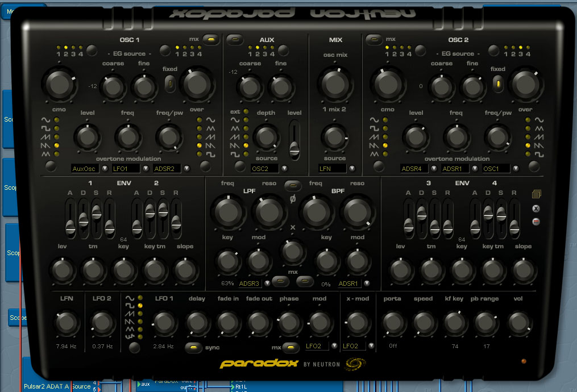
Task: Click the round X icon beside ENV 4
Action: [x=536, y=208]
